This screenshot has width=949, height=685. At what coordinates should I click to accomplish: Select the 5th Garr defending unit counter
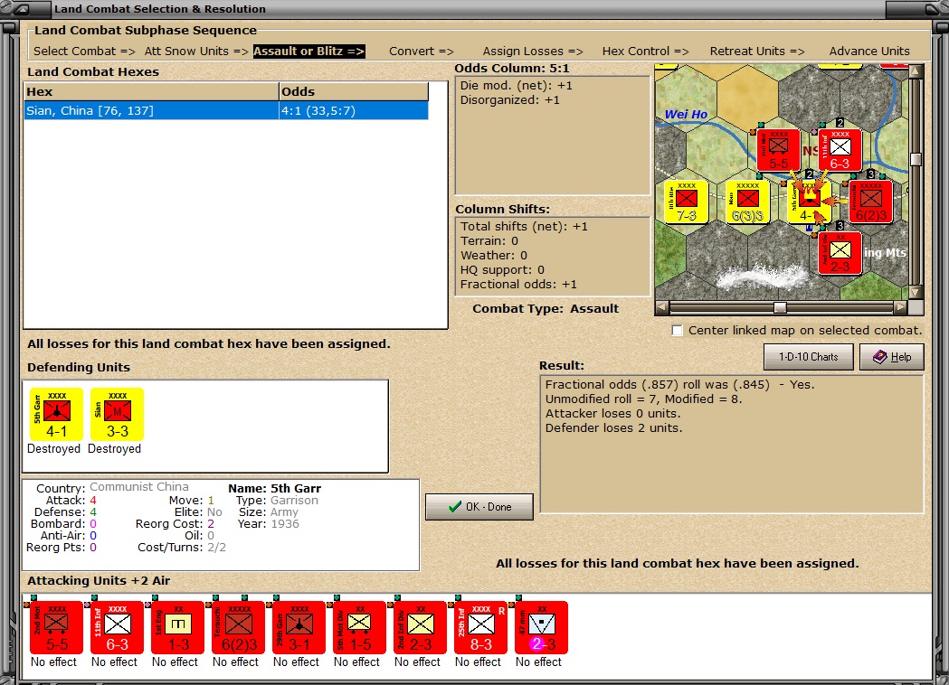point(56,414)
